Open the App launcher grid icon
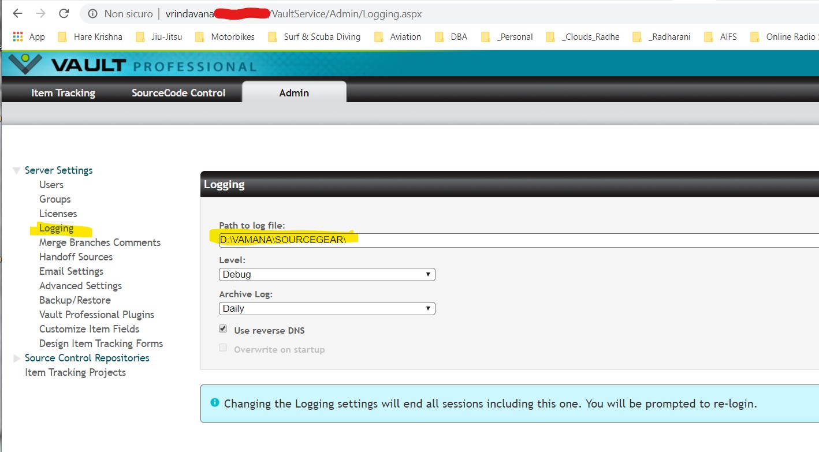This screenshot has width=819, height=452. (x=18, y=36)
